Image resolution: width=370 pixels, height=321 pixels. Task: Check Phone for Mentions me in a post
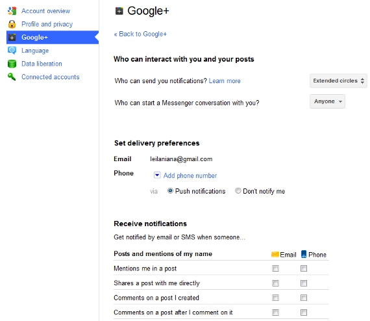304,268
